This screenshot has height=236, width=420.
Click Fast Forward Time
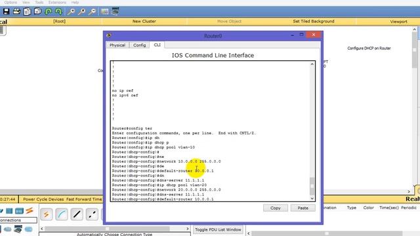(84, 199)
